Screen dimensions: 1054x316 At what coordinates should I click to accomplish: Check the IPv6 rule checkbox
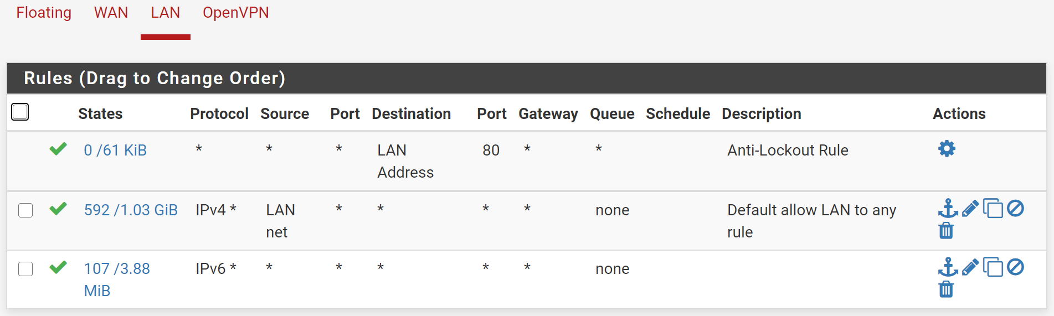[25, 269]
